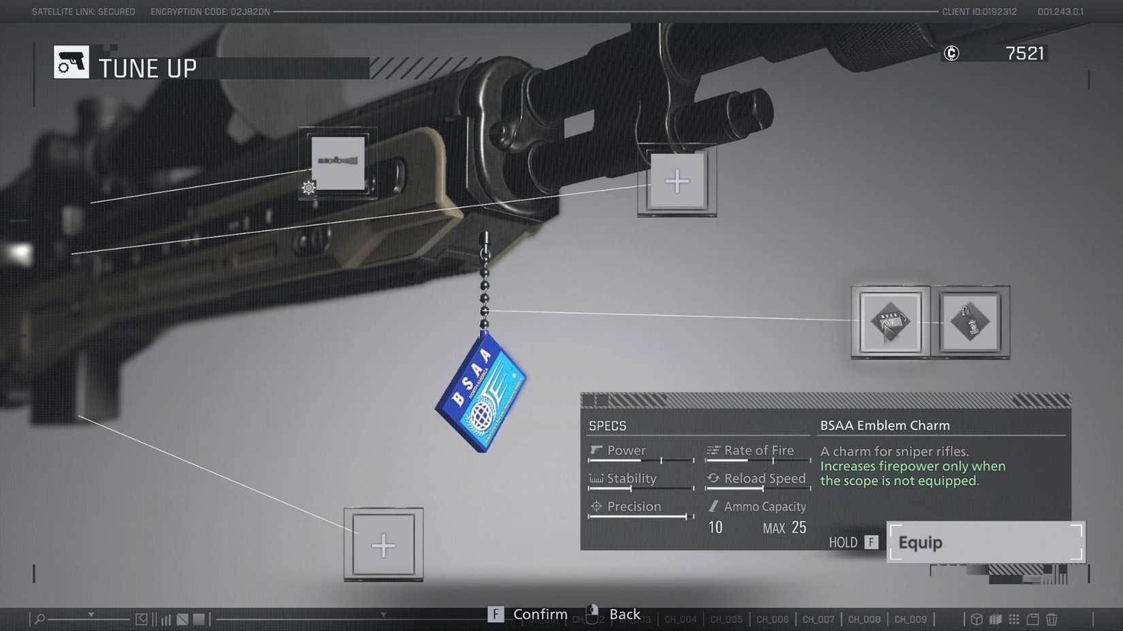Click the Precision stat bar
This screenshot has width=1123, height=631.
(x=640, y=517)
